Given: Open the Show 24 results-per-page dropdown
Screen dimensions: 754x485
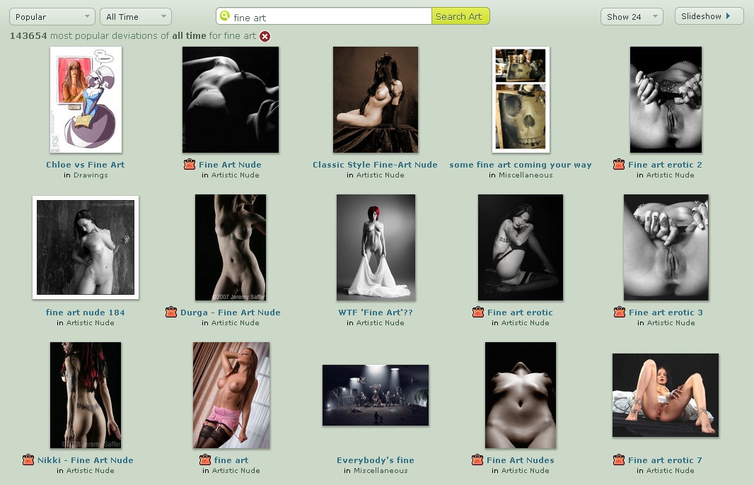Looking at the screenshot, I should pyautogui.click(x=631, y=16).
